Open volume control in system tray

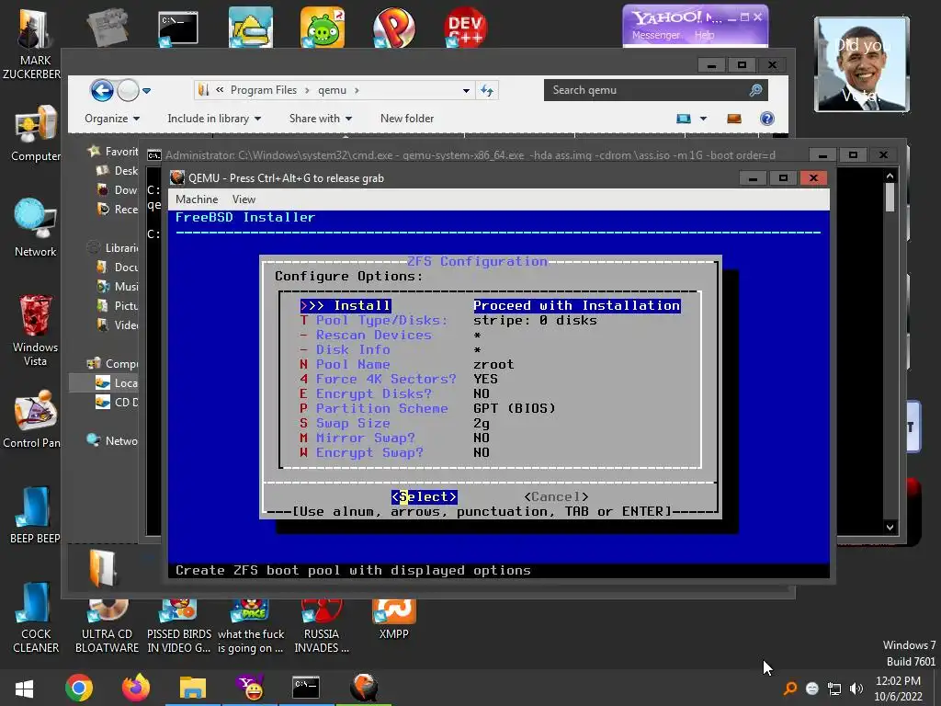[856, 689]
